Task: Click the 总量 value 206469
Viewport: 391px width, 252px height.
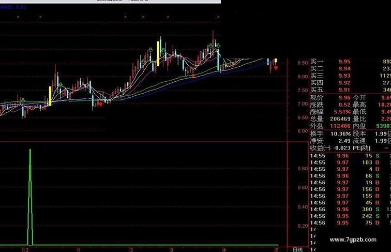Action: (340, 119)
